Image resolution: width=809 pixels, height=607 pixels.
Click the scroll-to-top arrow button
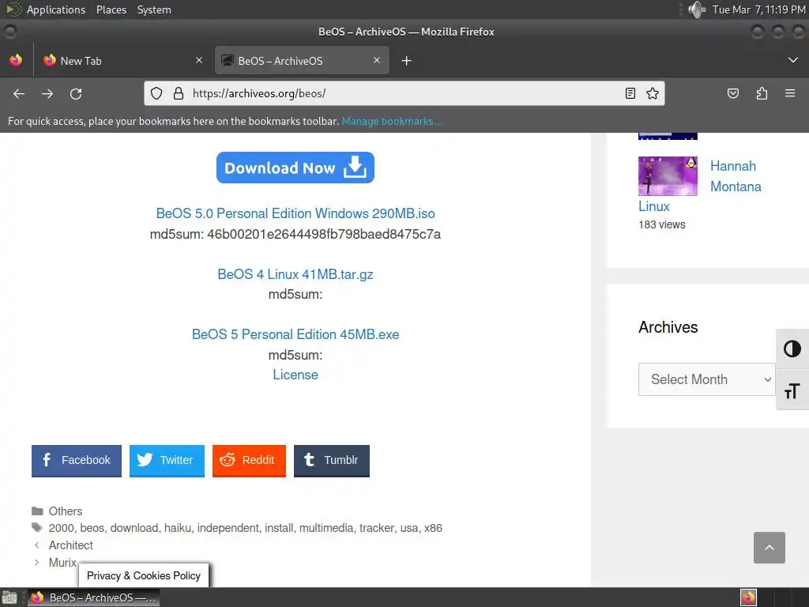[769, 548]
